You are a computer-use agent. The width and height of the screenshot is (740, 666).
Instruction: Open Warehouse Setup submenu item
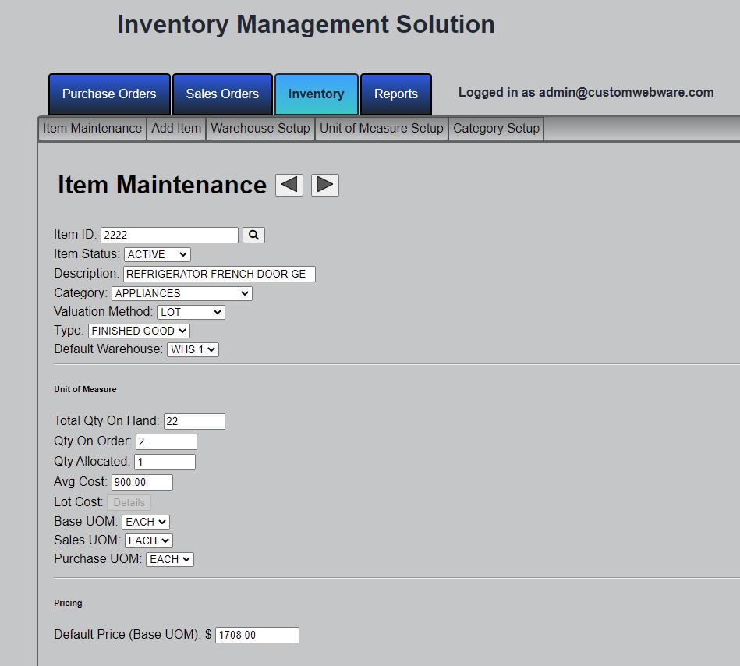(x=260, y=129)
